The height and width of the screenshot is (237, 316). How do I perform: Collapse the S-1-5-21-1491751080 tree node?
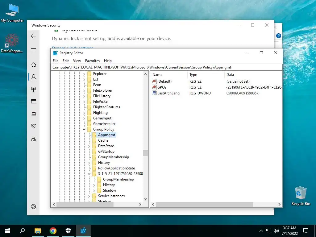[x=89, y=174]
